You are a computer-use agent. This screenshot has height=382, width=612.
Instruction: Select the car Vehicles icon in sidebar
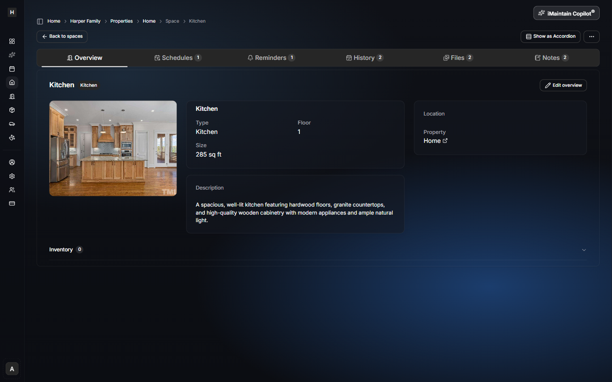(x=12, y=124)
